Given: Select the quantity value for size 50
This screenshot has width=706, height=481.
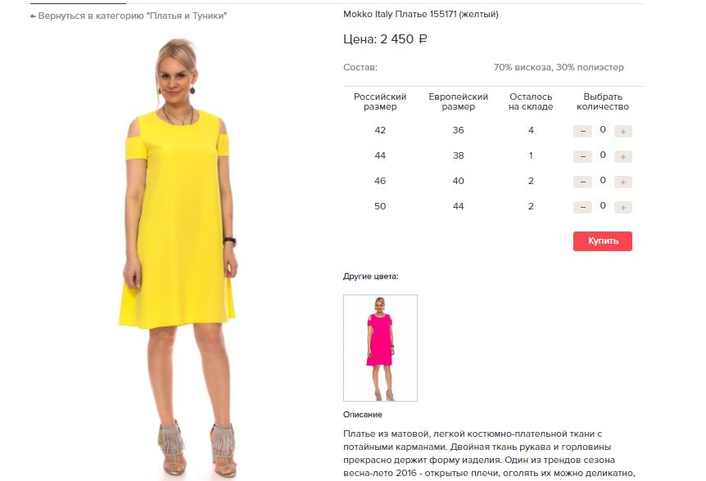Looking at the screenshot, I should click(603, 206).
